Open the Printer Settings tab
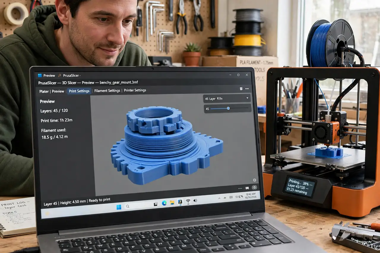Image resolution: width=380 pixels, height=253 pixels. [135, 90]
